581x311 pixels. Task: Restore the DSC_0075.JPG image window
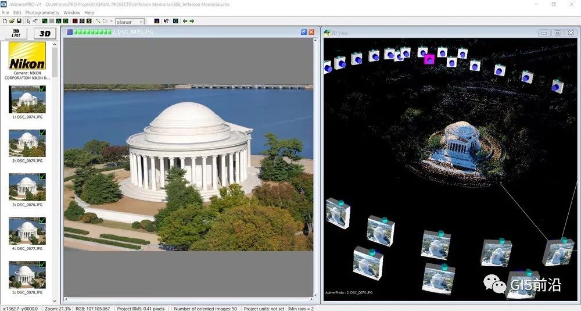303,32
